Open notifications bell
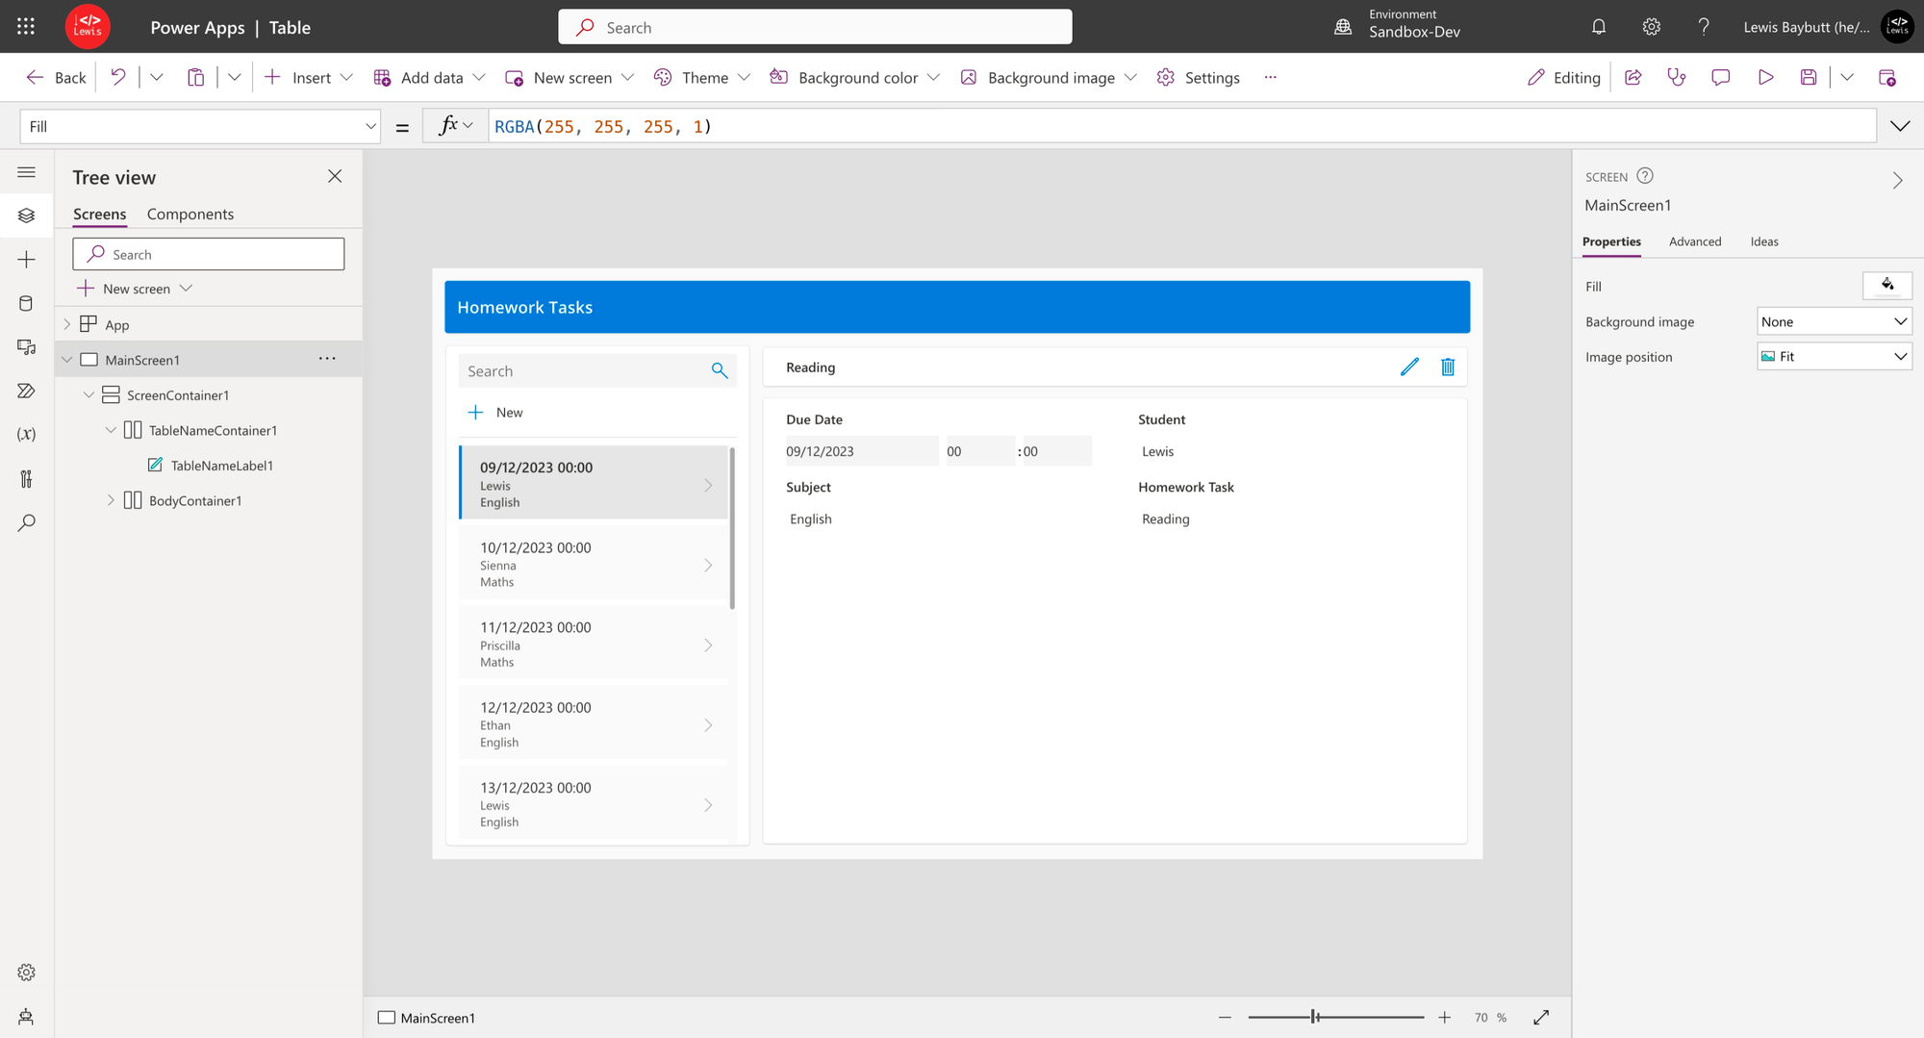Viewport: 1924px width, 1038px height. (1599, 27)
